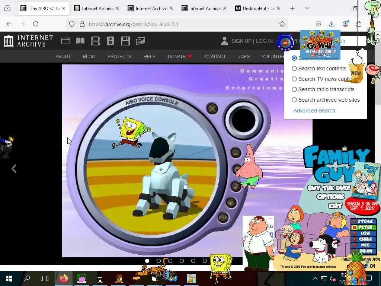Expand hidden system tray icons chevron
Image resolution: width=381 pixels, height=286 pixels.
(315, 279)
